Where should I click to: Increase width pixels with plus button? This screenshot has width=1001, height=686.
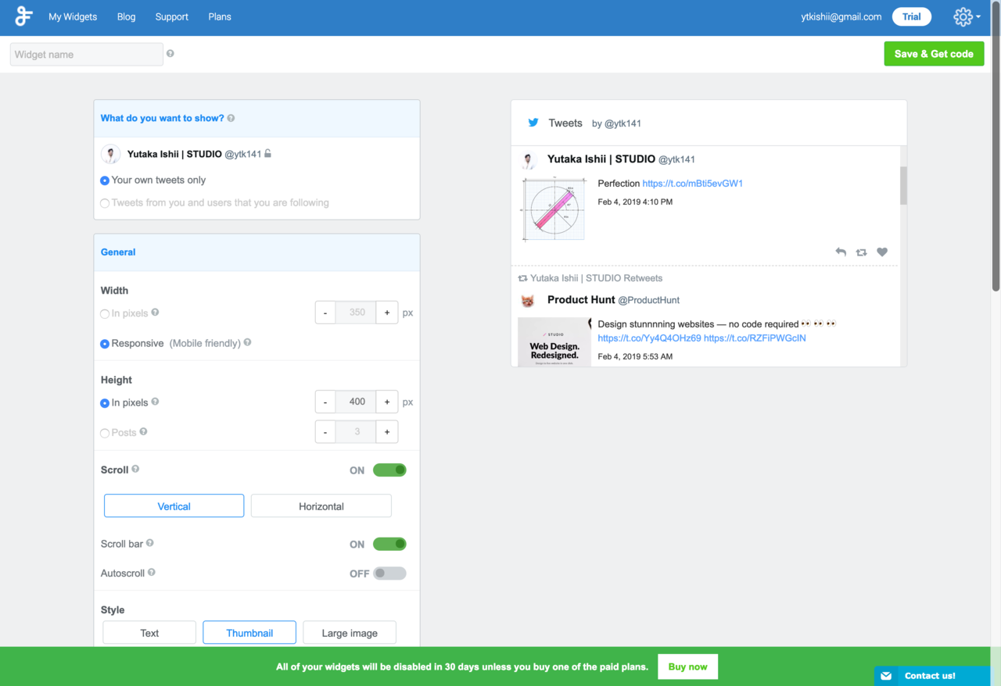pos(387,313)
